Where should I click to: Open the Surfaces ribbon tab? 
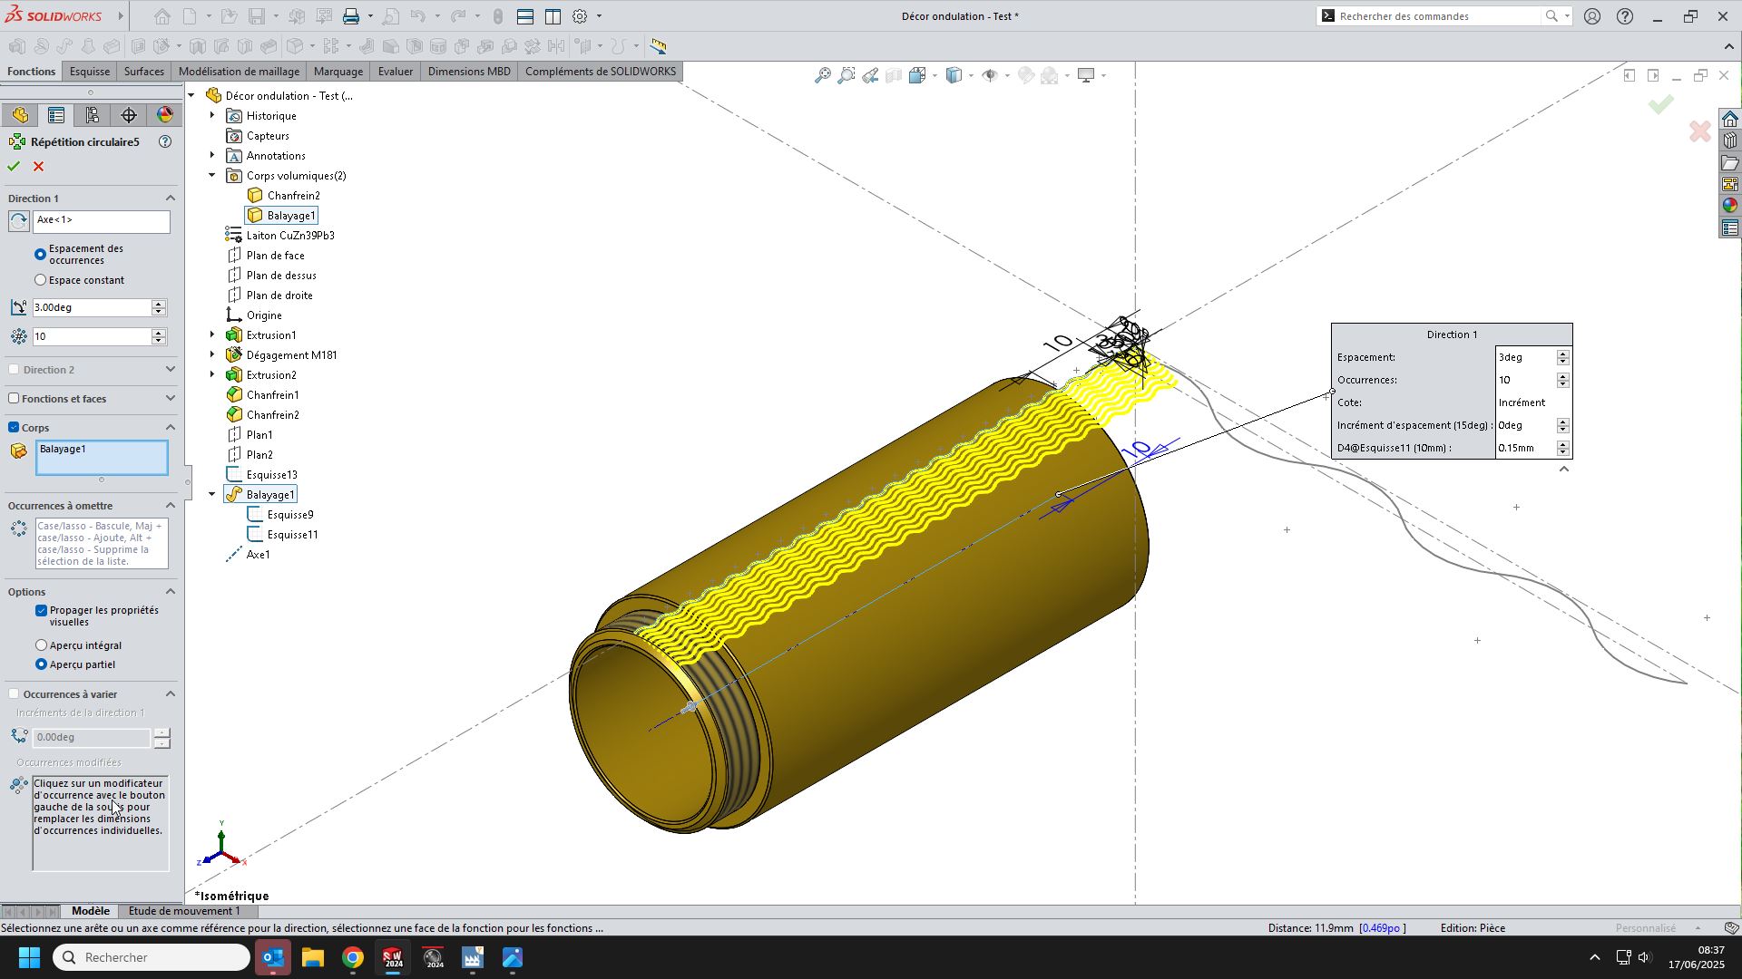[x=144, y=72]
